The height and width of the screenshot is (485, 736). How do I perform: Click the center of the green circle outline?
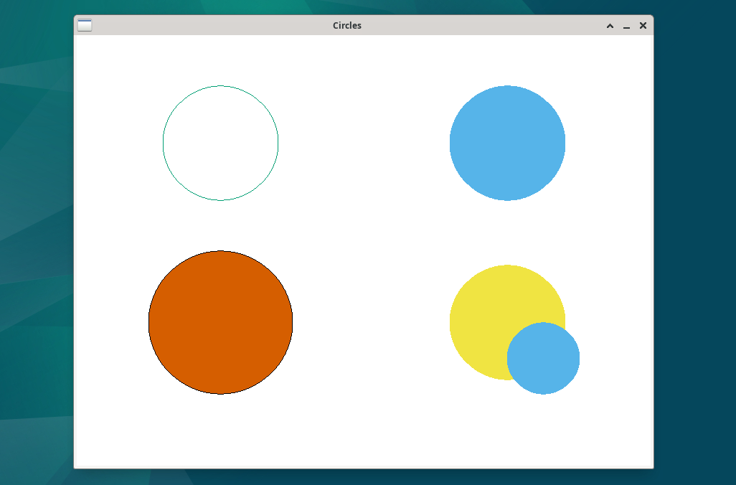point(220,142)
